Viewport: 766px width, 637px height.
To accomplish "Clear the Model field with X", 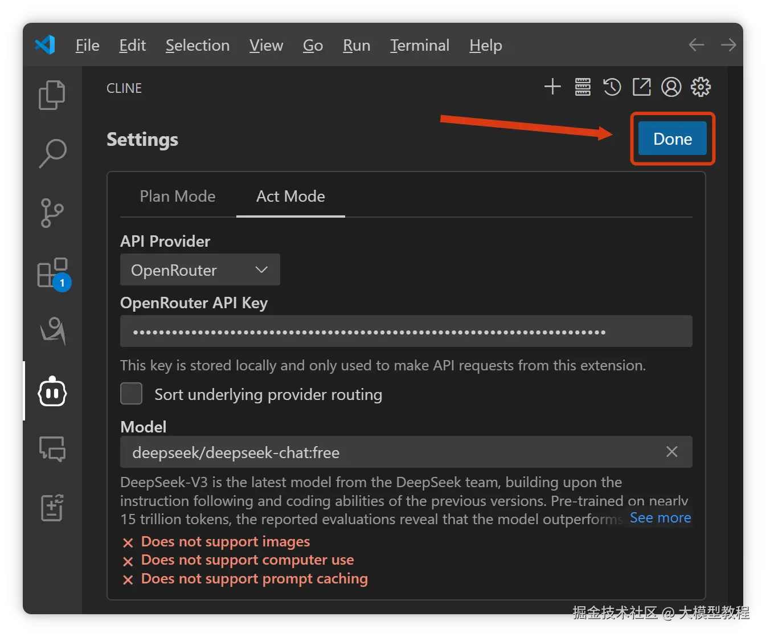I will click(x=672, y=452).
